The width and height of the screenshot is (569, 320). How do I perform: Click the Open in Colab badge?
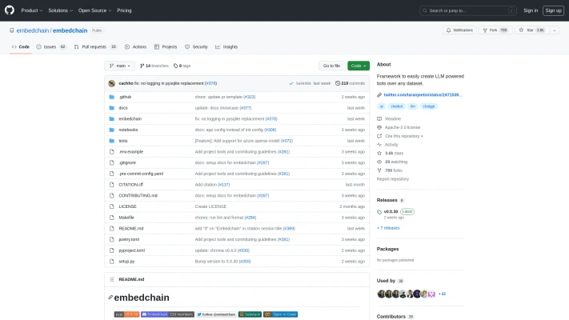pos(281,314)
